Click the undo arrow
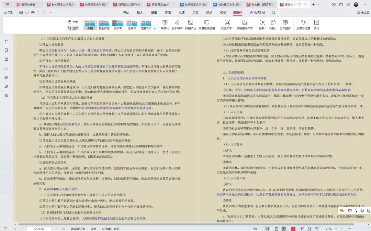The height and width of the screenshot is (231, 371). tap(39, 12)
